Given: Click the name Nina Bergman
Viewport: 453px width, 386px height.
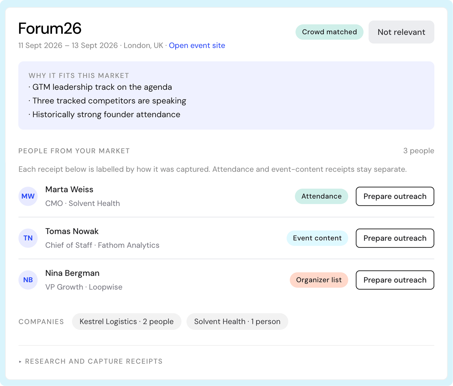Looking at the screenshot, I should point(72,273).
